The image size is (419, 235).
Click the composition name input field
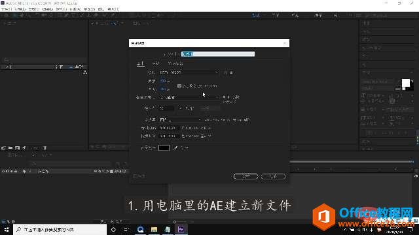tap(218, 54)
